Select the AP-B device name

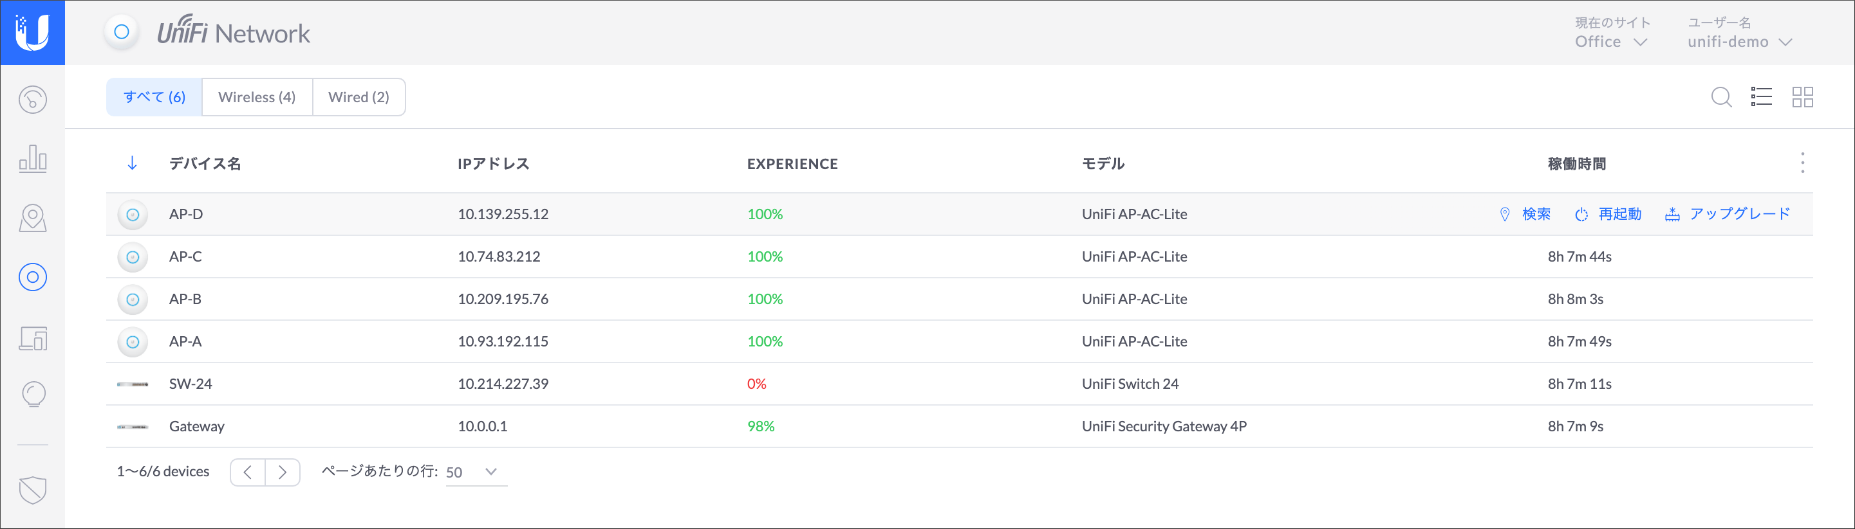point(185,299)
